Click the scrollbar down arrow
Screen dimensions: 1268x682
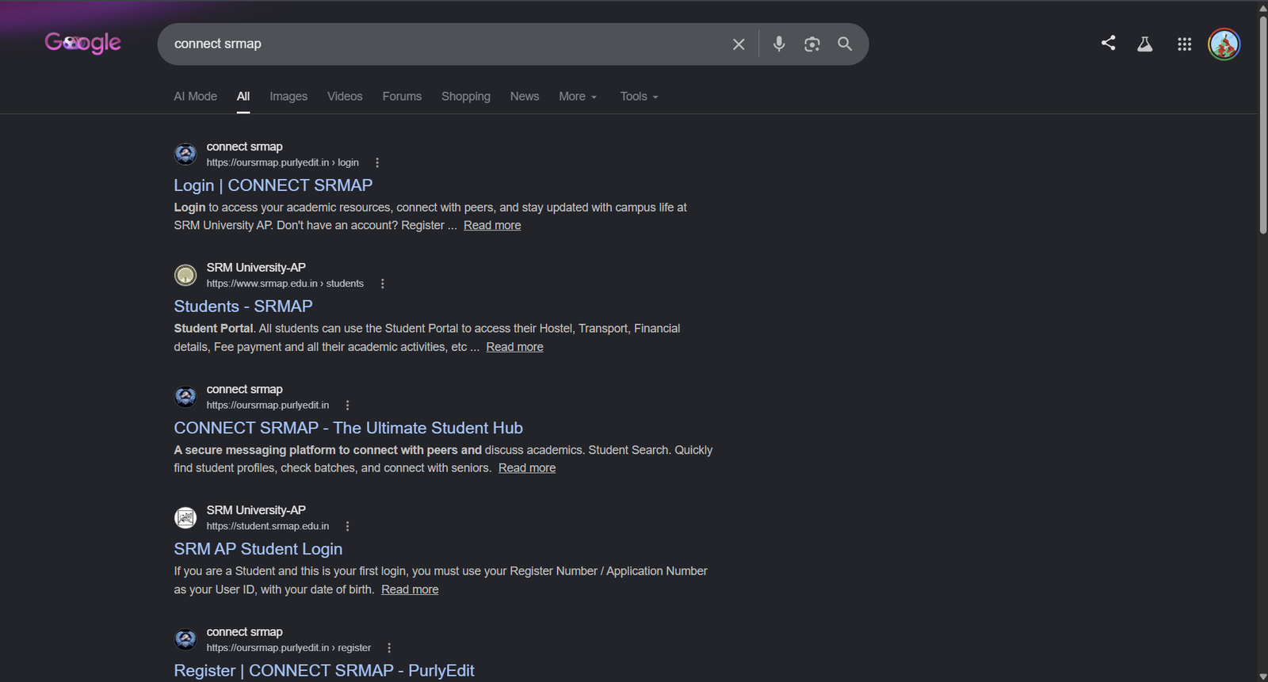[1263, 676]
